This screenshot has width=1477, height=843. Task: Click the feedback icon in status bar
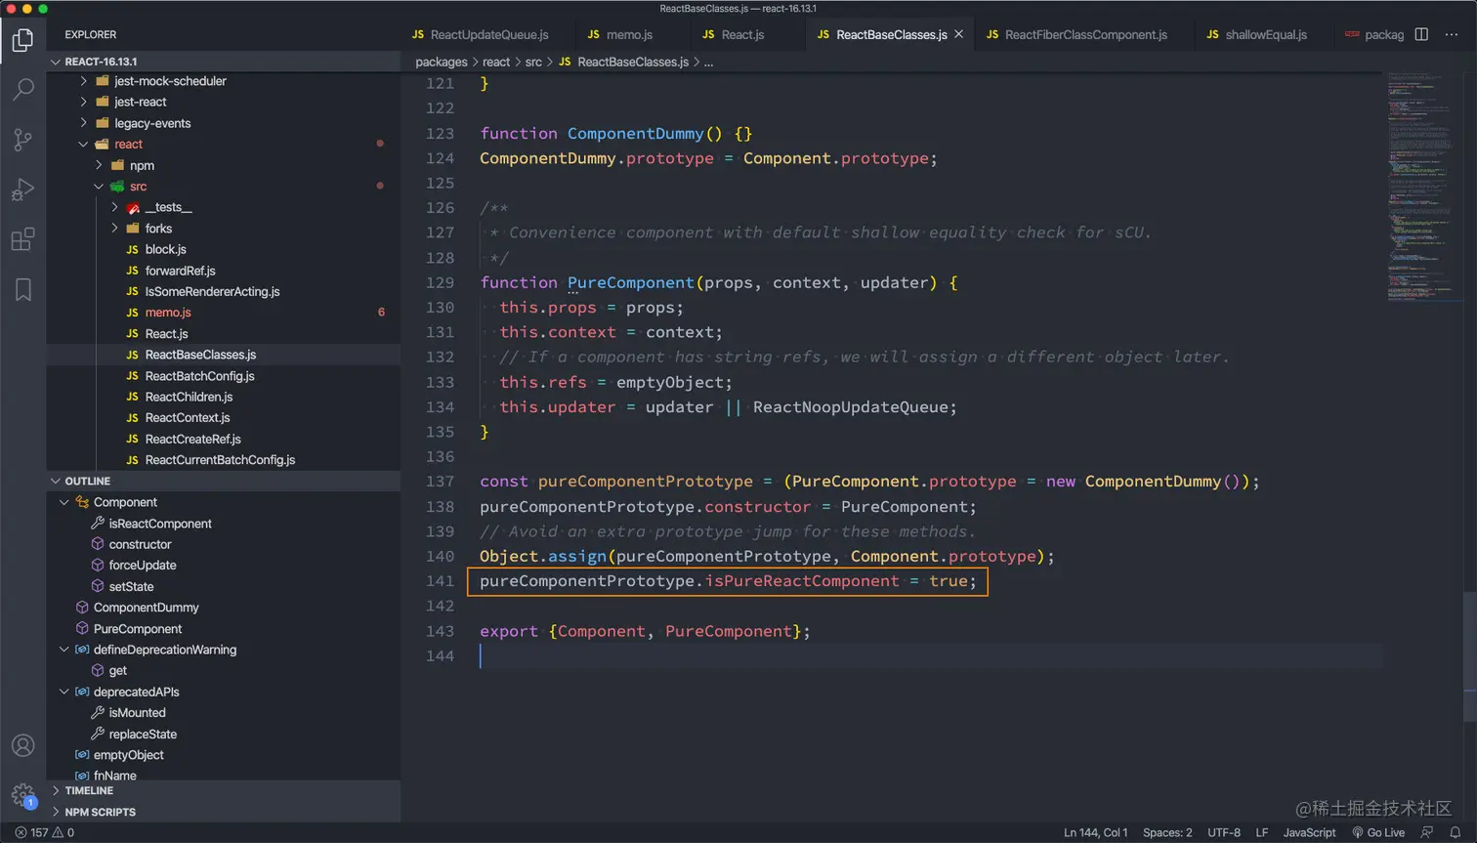tap(1427, 832)
